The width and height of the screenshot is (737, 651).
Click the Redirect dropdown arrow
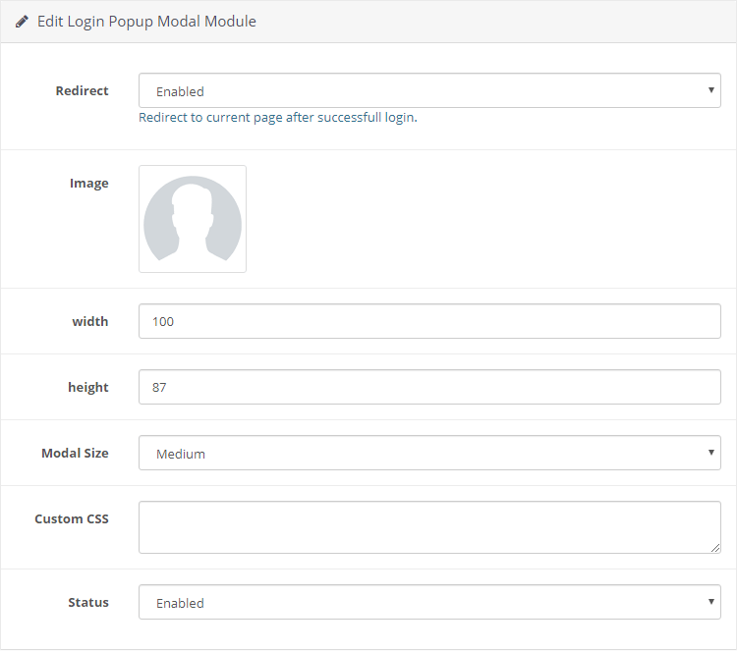point(711,89)
